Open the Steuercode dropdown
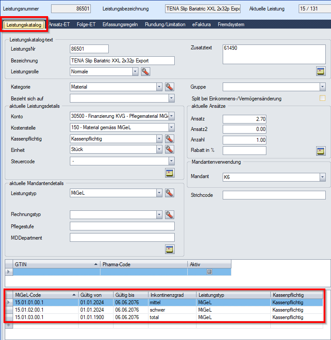The height and width of the screenshot is (340, 331). click(171, 161)
